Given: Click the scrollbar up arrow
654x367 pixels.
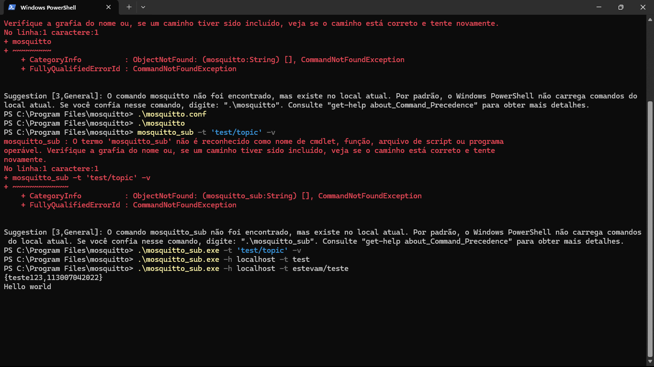Looking at the screenshot, I should pos(650,19).
